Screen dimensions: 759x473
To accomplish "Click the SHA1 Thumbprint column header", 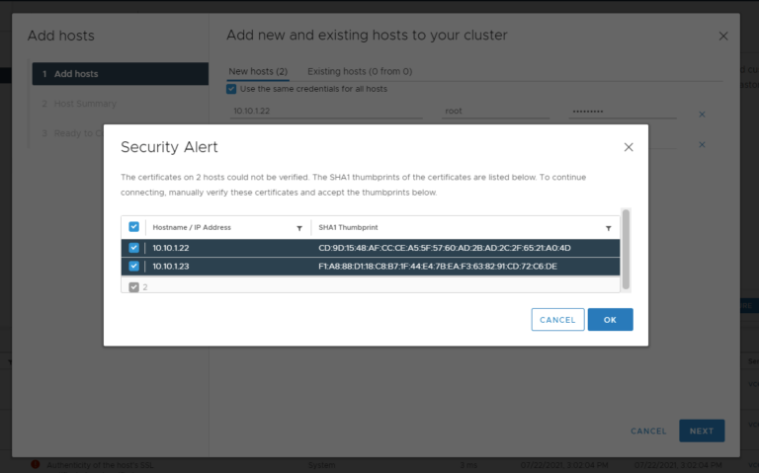I will [x=348, y=227].
